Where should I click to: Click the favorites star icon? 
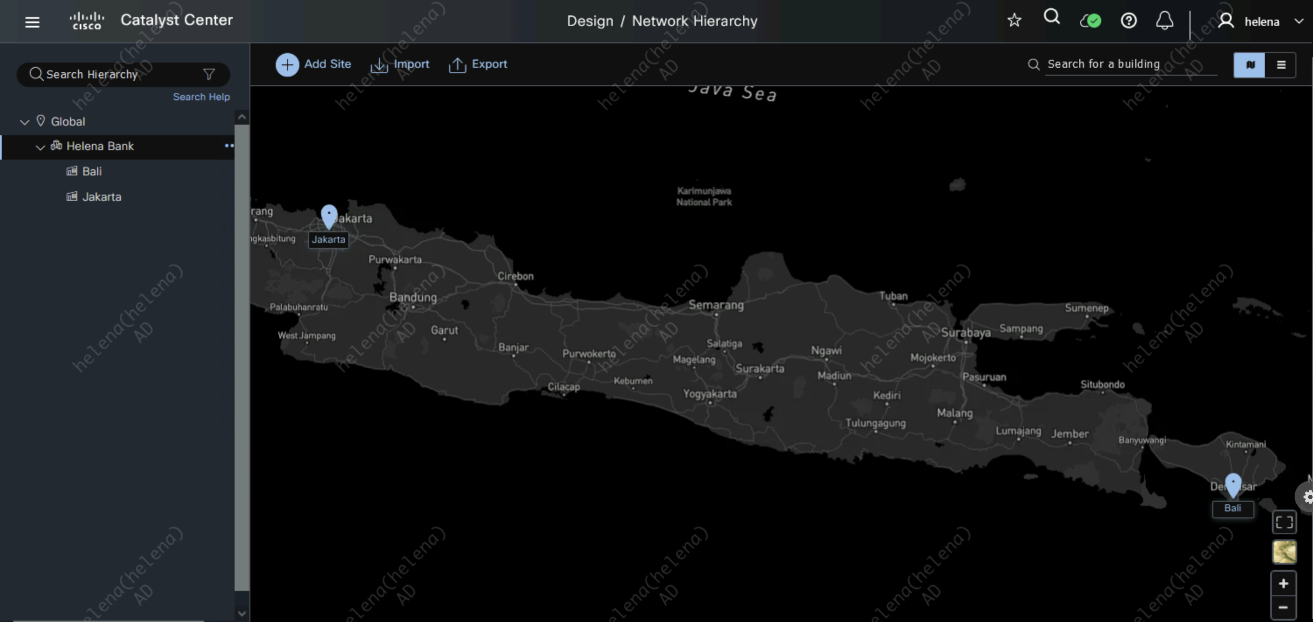coord(1014,21)
